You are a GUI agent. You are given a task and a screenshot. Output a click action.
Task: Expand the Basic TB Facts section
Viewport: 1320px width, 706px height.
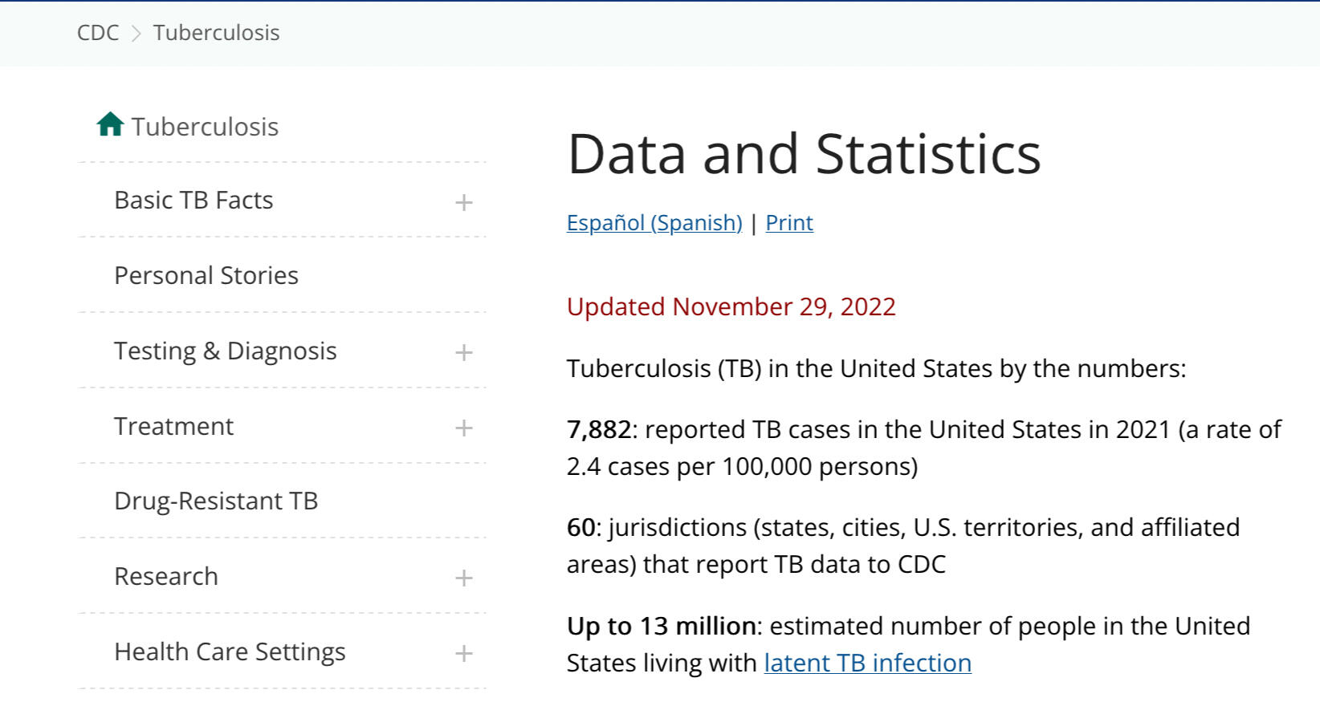click(x=463, y=202)
